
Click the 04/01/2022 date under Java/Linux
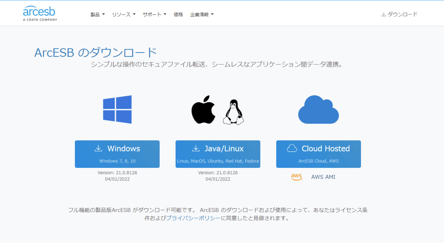(x=218, y=179)
